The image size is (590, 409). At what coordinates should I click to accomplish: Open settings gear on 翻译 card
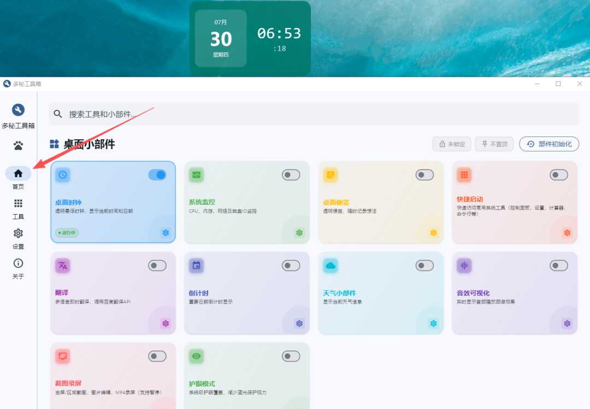click(x=166, y=323)
